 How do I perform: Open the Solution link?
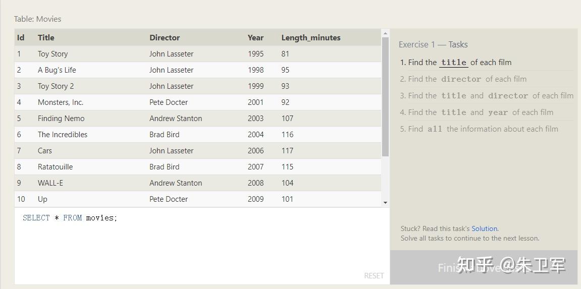(x=484, y=228)
